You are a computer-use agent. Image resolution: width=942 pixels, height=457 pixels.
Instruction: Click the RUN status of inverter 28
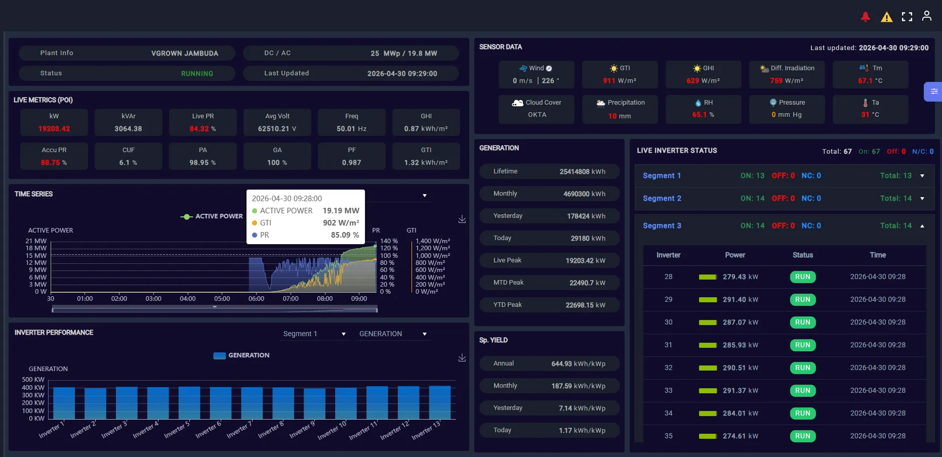(803, 277)
